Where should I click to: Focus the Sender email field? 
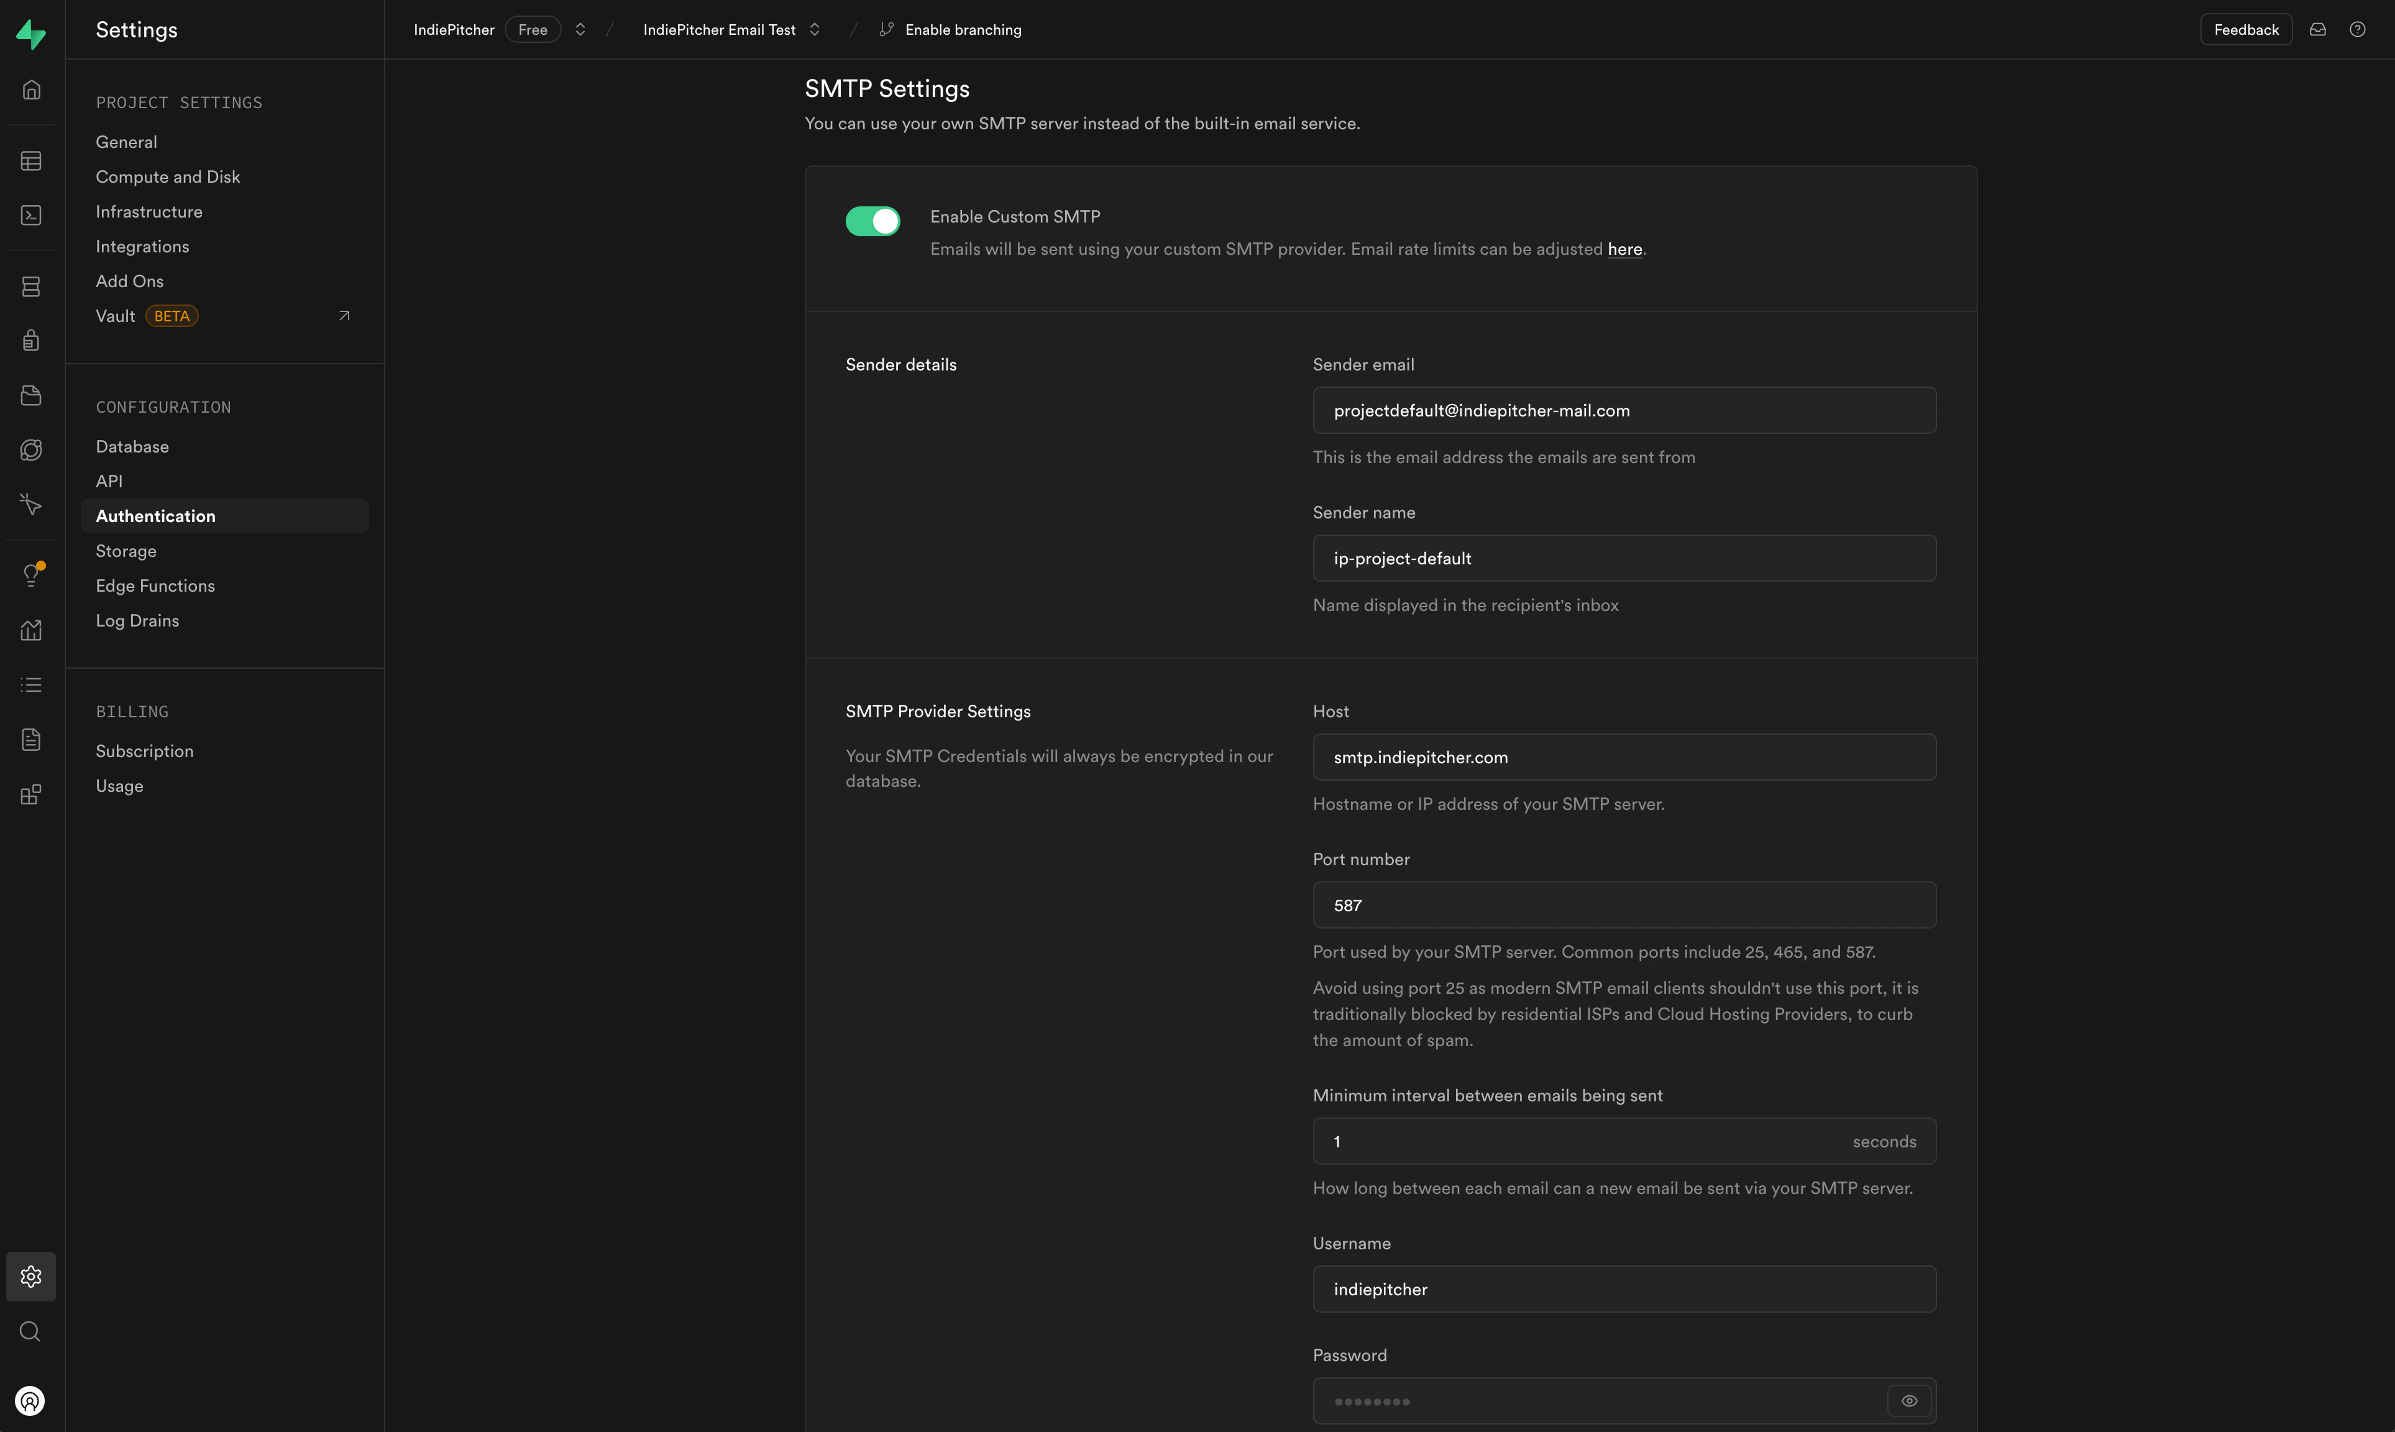coord(1624,410)
